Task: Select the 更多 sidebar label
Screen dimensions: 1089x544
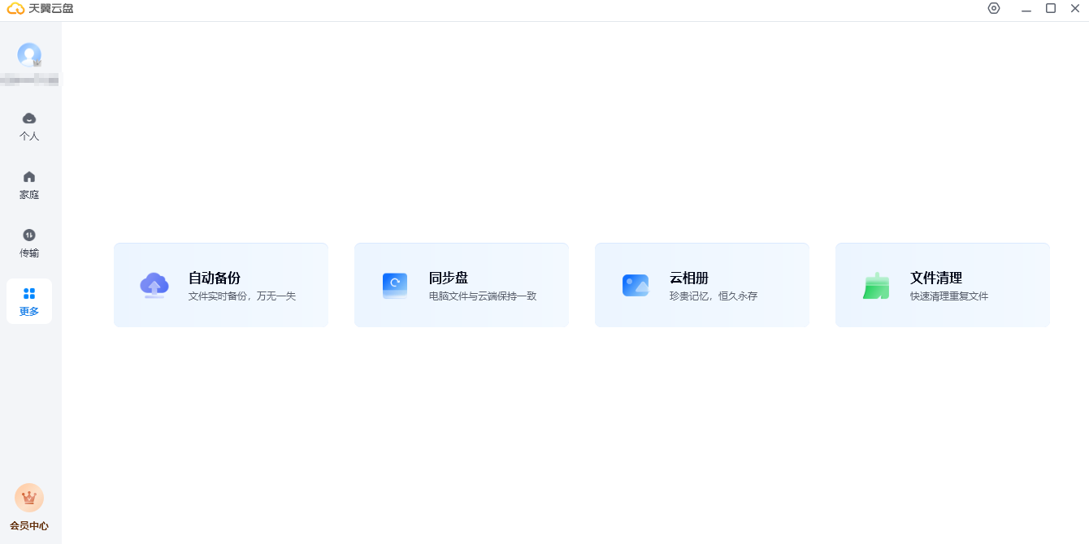Action: click(x=29, y=312)
